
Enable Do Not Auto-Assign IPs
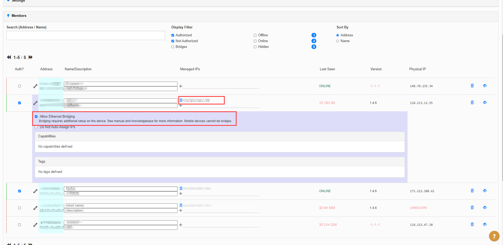pos(36,127)
